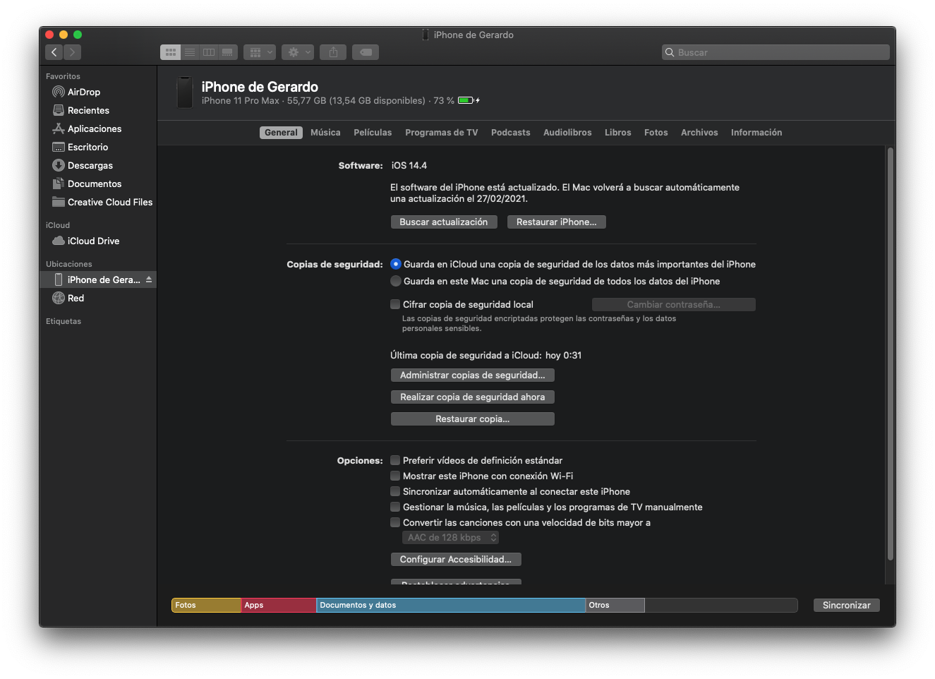The height and width of the screenshot is (679, 935).
Task: Click Realizar copia de seguridad ahora
Action: tap(472, 397)
